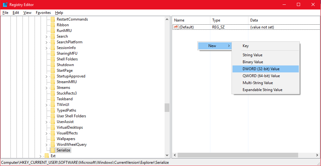This screenshot has width=321, height=166.
Task: Sort values by Data column header
Action: coord(284,20)
